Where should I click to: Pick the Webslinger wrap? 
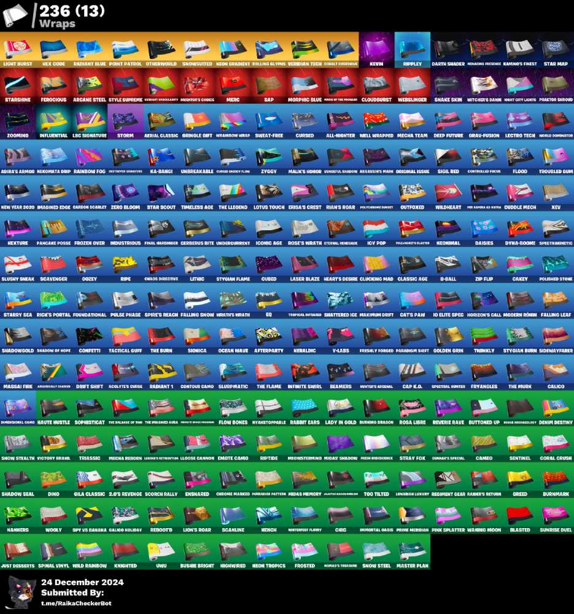(413, 86)
